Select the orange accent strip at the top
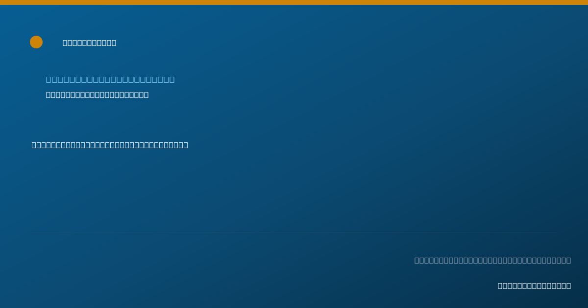Screen dimensions: 588x308 [294, 2]
